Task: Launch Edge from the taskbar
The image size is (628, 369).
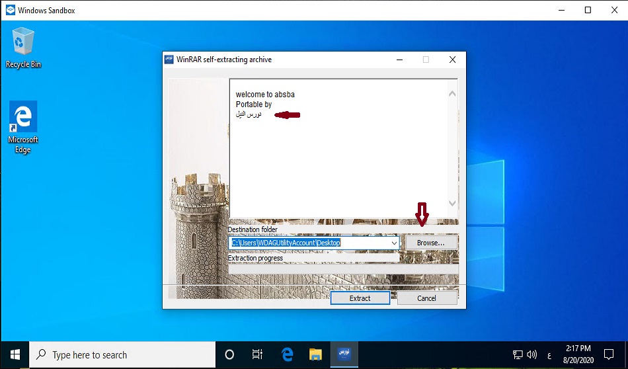Action: point(287,354)
